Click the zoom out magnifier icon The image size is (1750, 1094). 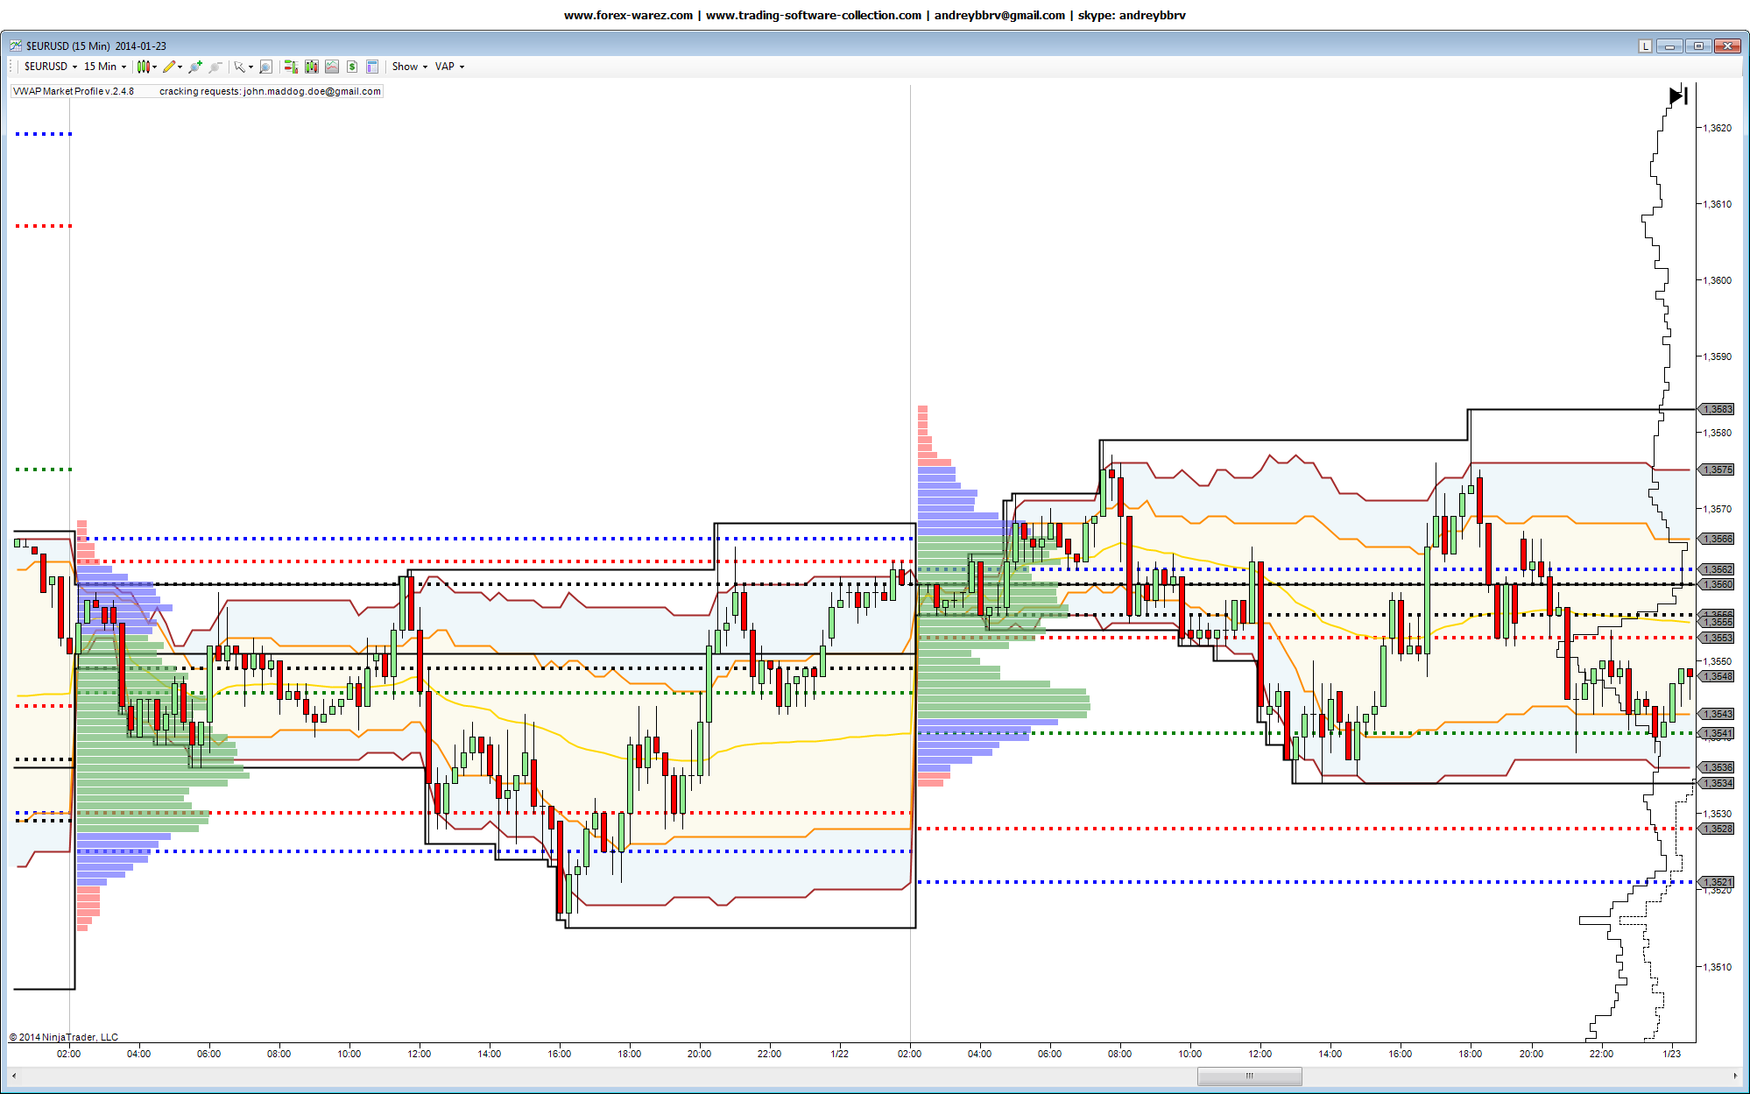(215, 67)
